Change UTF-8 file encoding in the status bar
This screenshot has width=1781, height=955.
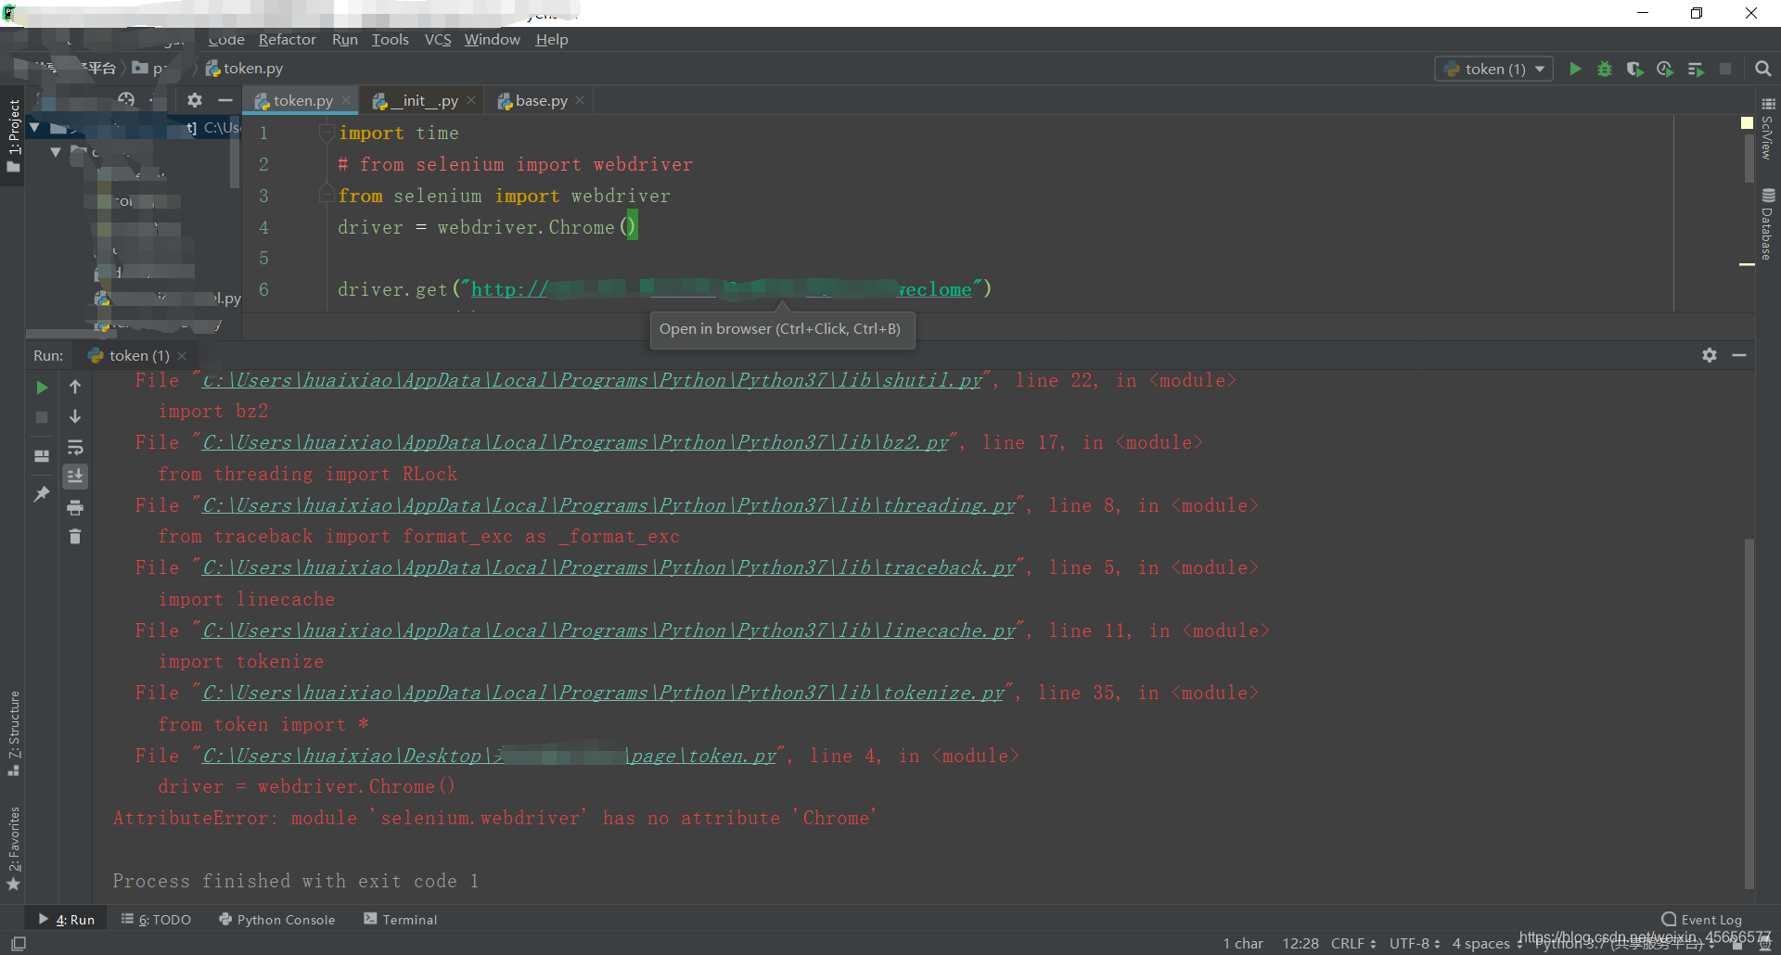(1415, 943)
